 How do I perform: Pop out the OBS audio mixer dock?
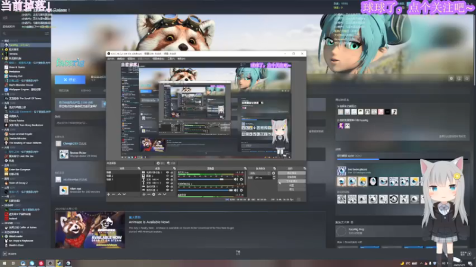pos(245,169)
